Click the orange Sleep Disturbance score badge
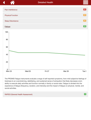Image resolution: width=91 pixels, height=120 pixels. [x=85, y=21]
